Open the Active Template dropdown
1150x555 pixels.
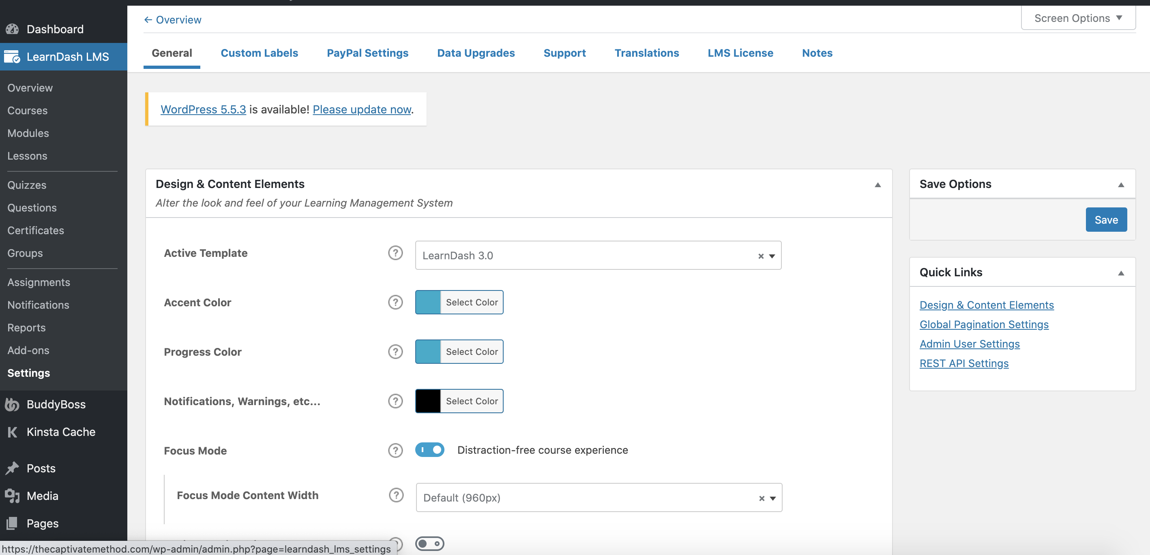(x=598, y=255)
